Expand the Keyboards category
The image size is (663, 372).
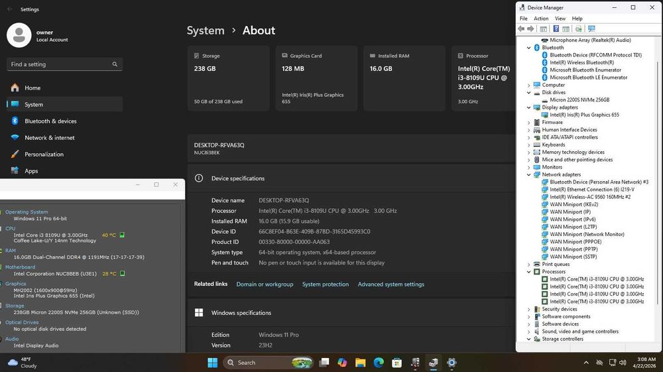pyautogui.click(x=528, y=145)
